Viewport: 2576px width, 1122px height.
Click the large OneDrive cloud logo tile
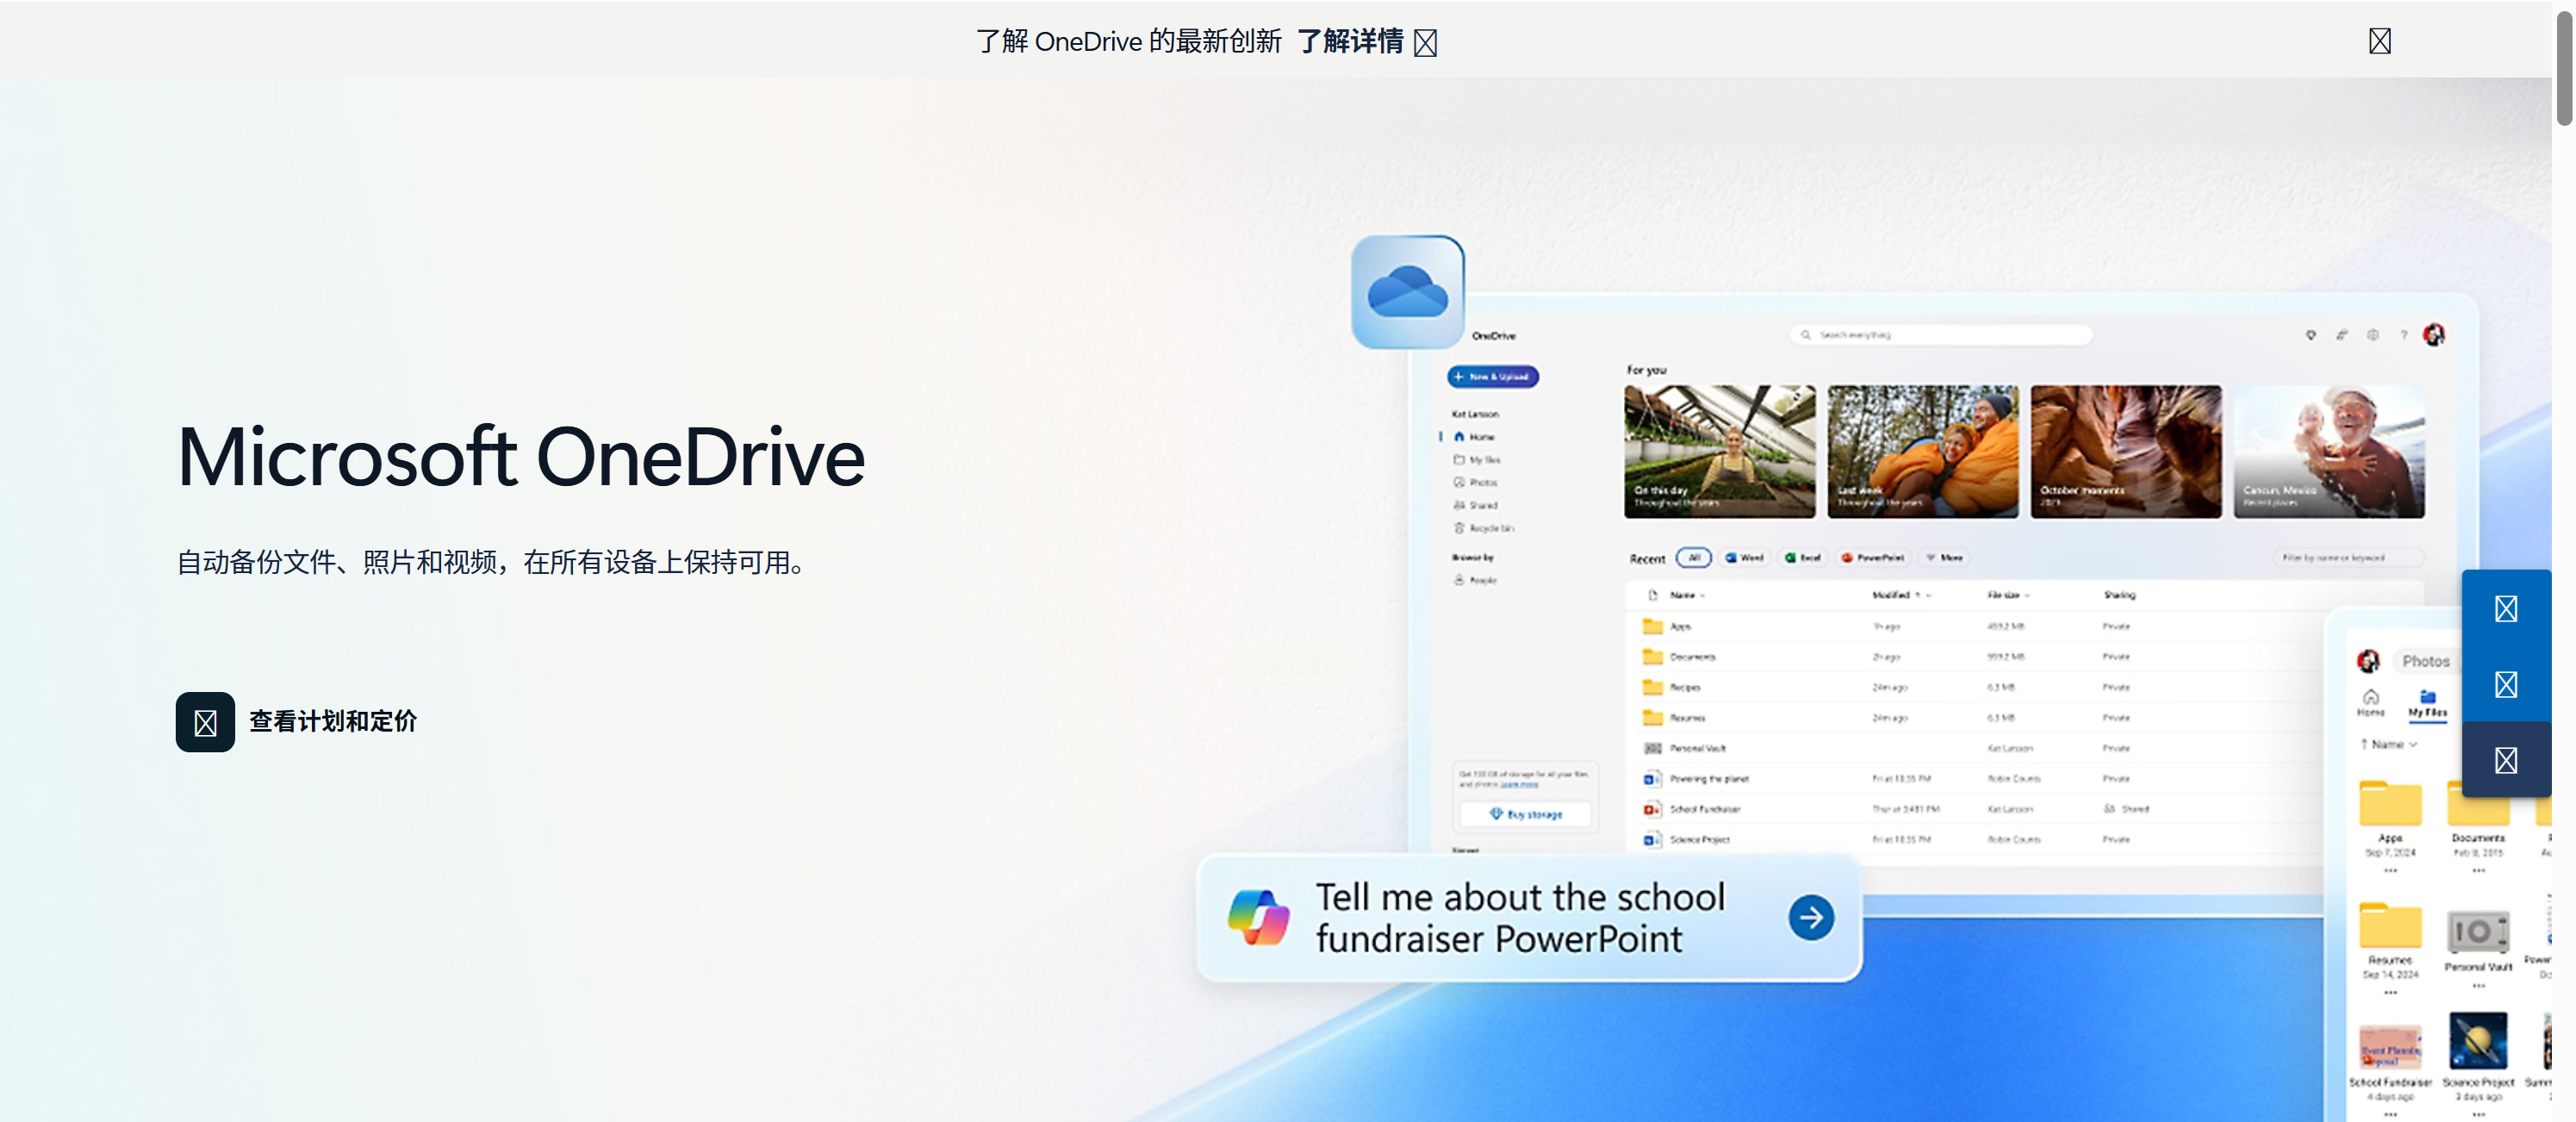click(x=1407, y=292)
